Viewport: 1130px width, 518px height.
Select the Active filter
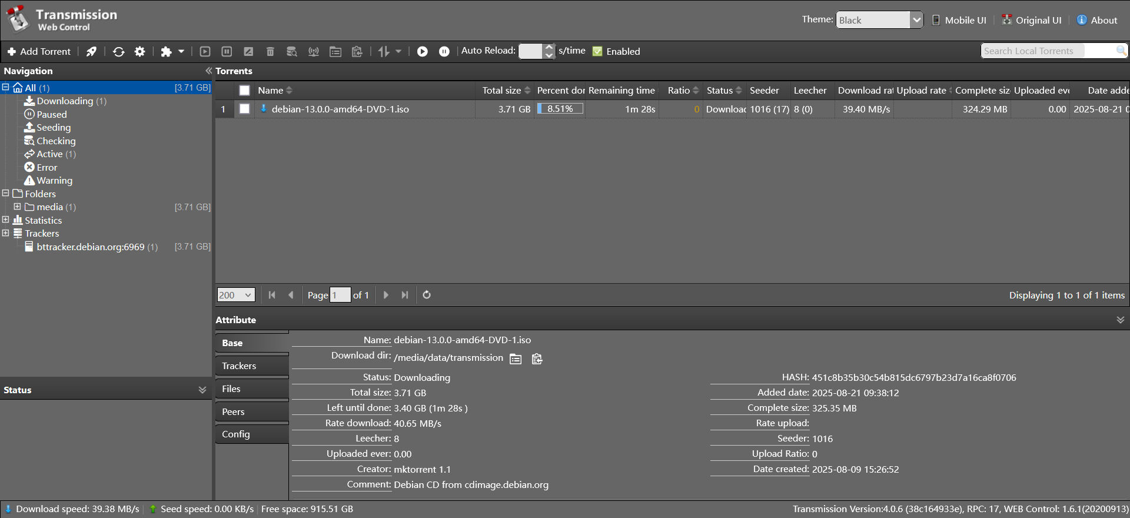[x=50, y=154]
